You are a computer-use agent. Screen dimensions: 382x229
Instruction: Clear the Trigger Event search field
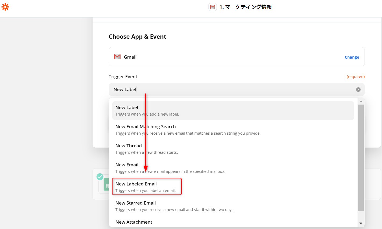[x=358, y=90]
